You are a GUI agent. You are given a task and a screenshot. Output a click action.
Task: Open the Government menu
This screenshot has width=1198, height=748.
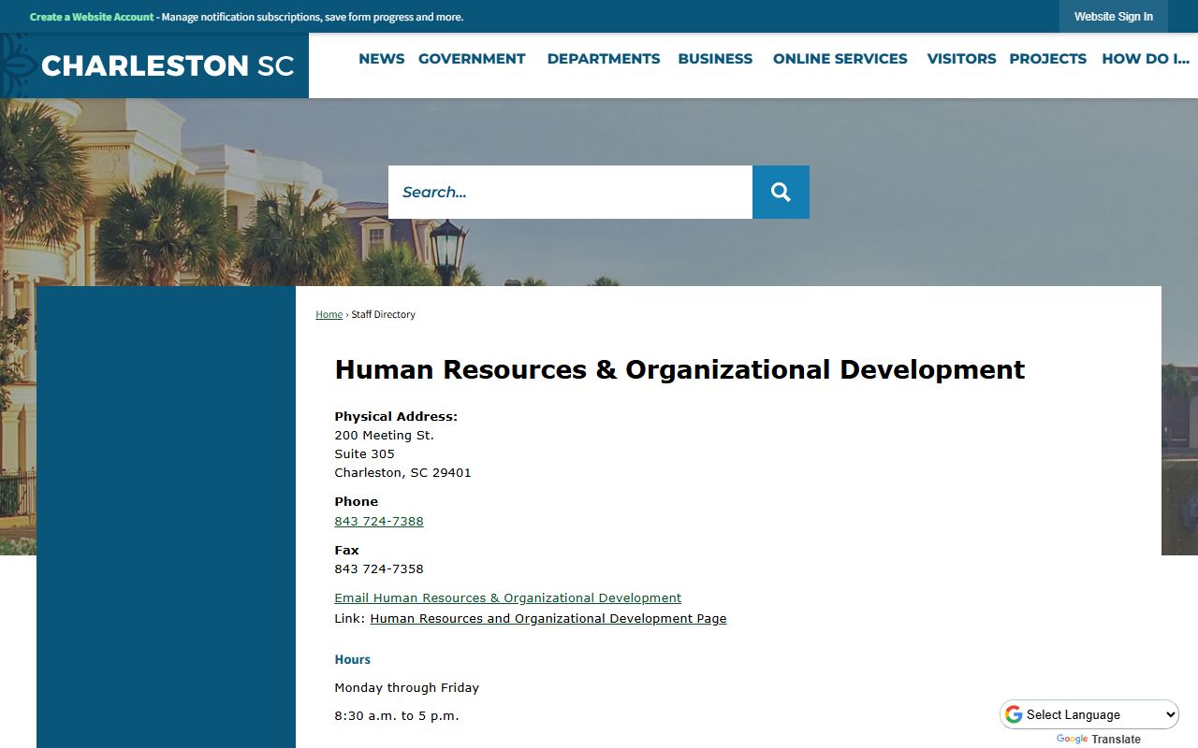click(x=472, y=58)
